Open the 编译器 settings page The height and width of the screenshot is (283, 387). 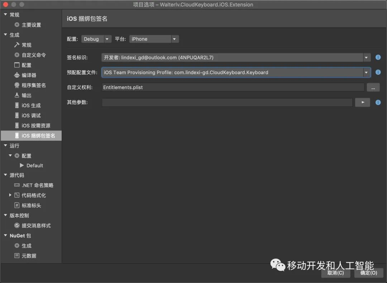click(29, 75)
